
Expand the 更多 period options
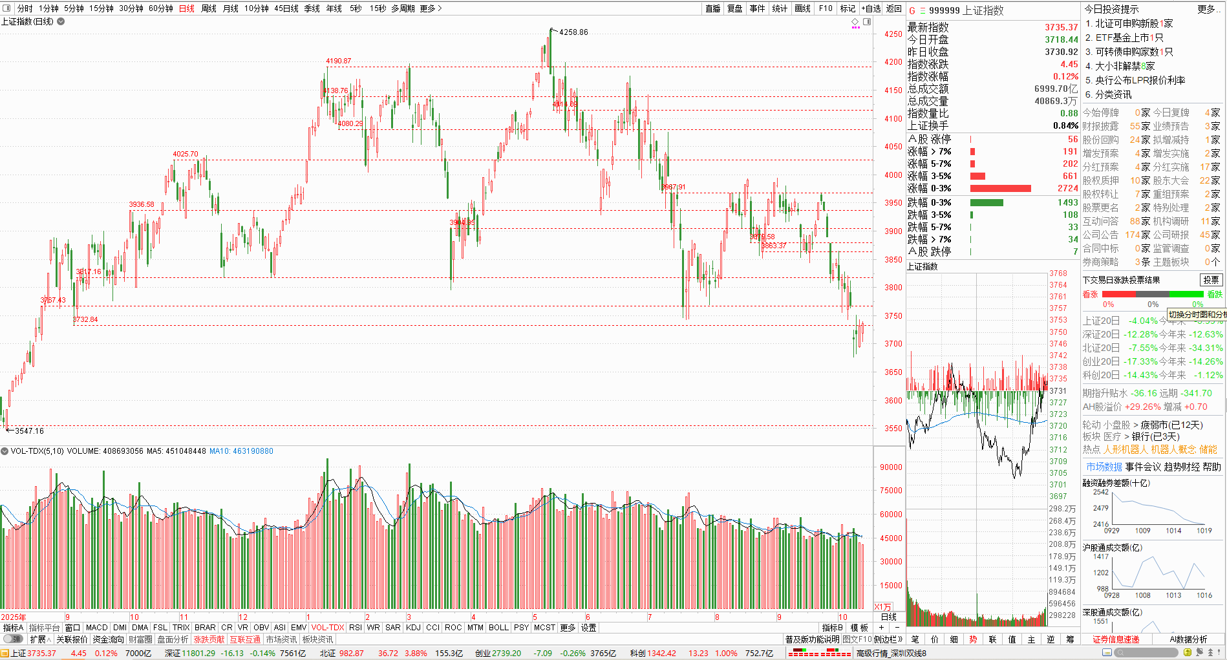[x=431, y=8]
